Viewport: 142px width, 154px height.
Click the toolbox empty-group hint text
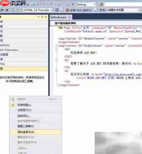pyautogui.click(x=22, y=79)
